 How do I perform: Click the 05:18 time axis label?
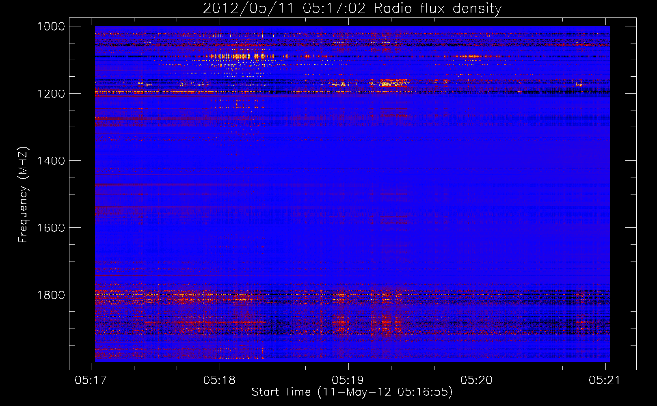click(219, 380)
